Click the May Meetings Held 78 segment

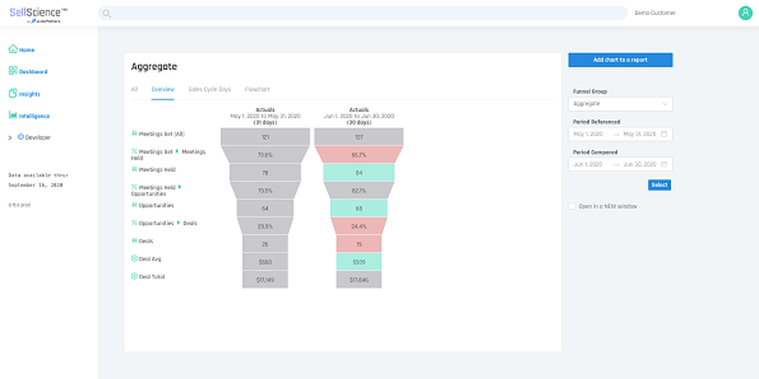click(x=265, y=173)
